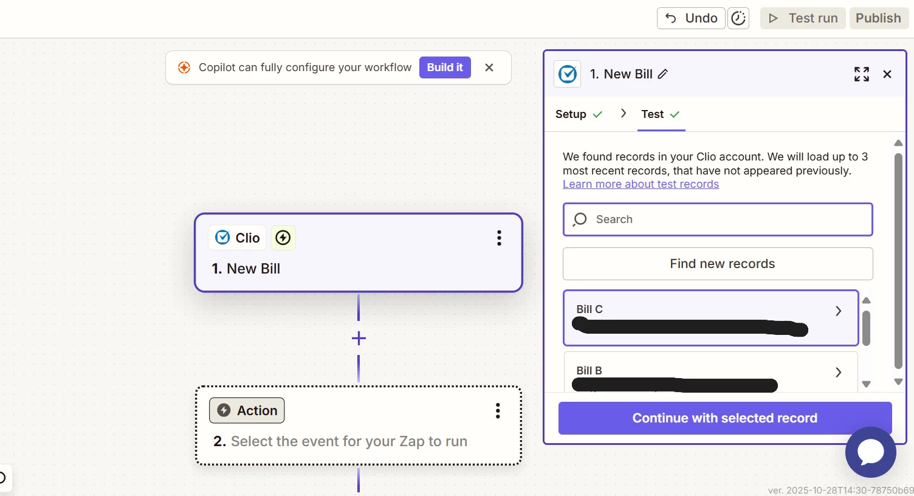Click Find new records button
This screenshot has height=496, width=914.
[718, 264]
